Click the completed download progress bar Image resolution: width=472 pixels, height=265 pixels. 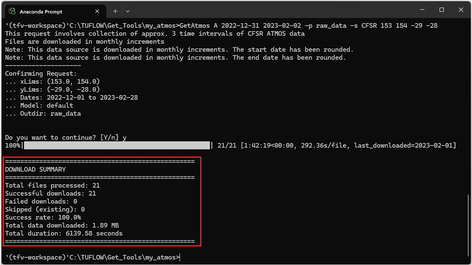coord(117,146)
